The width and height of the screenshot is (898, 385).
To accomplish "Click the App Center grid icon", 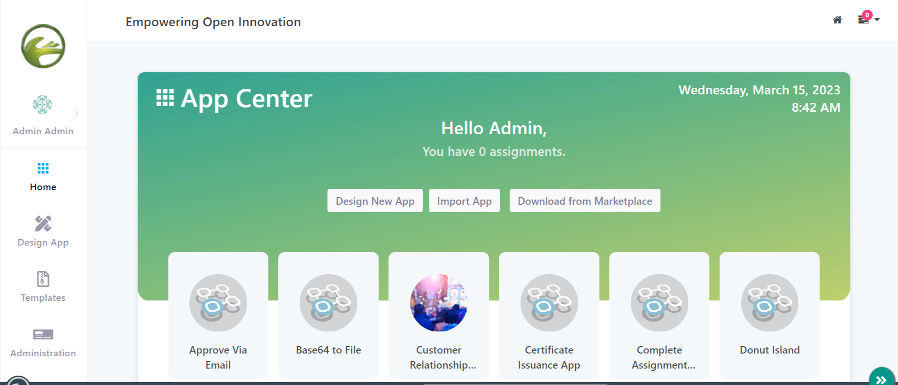I will (165, 98).
